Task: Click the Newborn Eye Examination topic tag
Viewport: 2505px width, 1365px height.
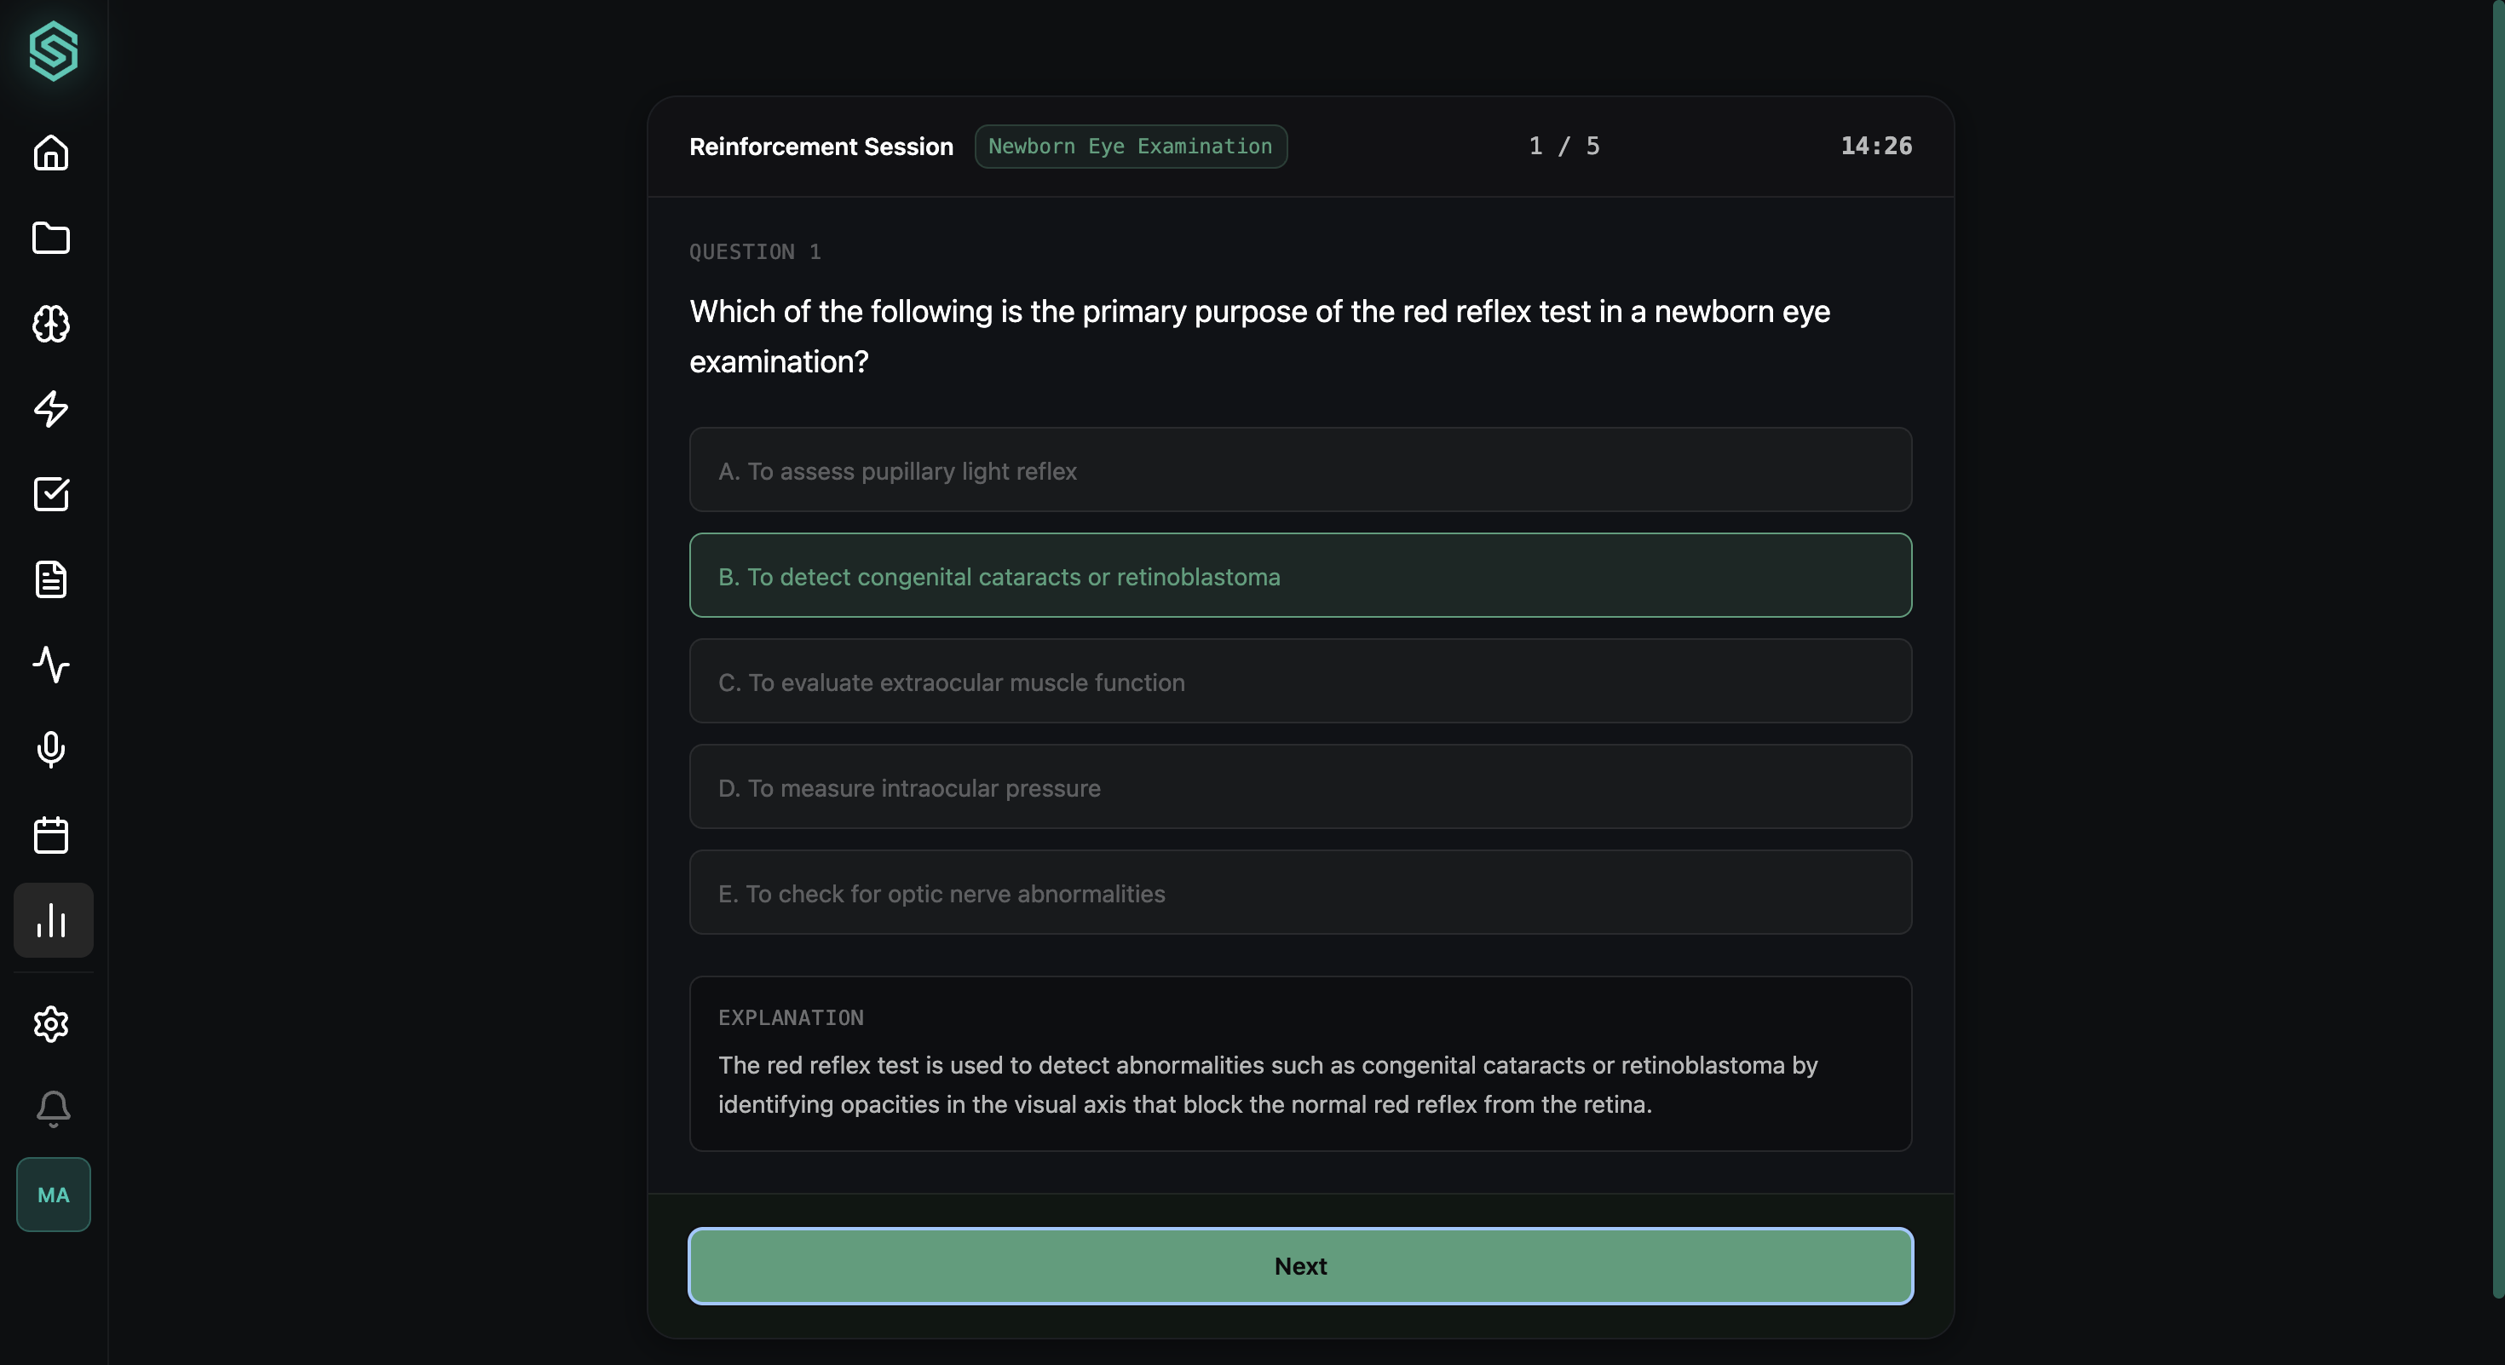Action: [x=1130, y=147]
